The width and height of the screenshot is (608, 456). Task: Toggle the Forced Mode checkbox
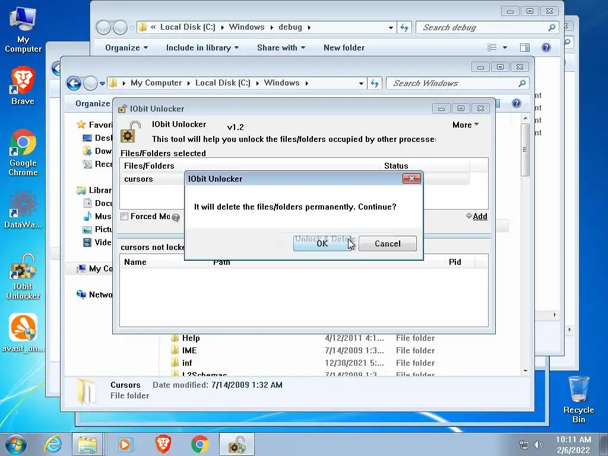point(124,216)
